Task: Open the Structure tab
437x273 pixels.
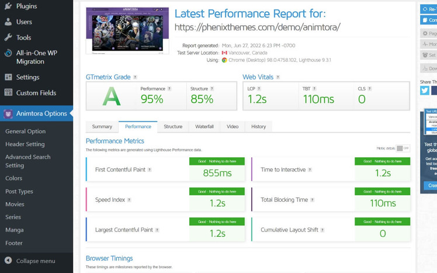Action: click(173, 126)
